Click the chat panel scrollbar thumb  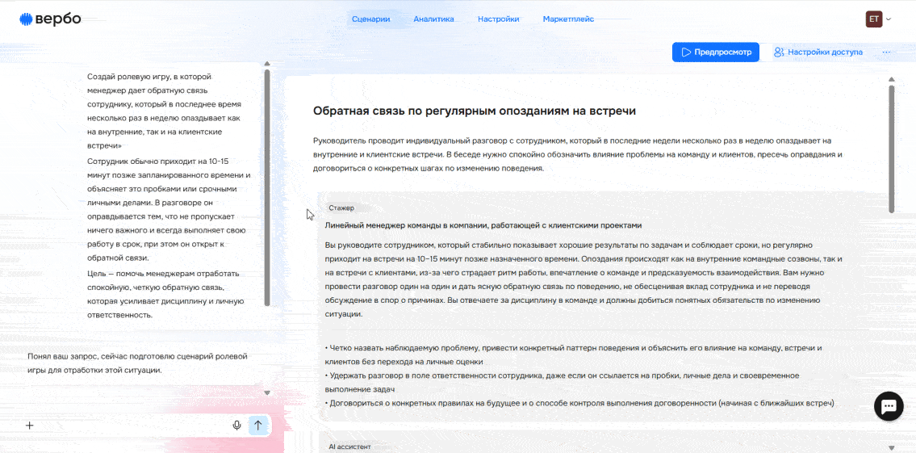pos(267,187)
